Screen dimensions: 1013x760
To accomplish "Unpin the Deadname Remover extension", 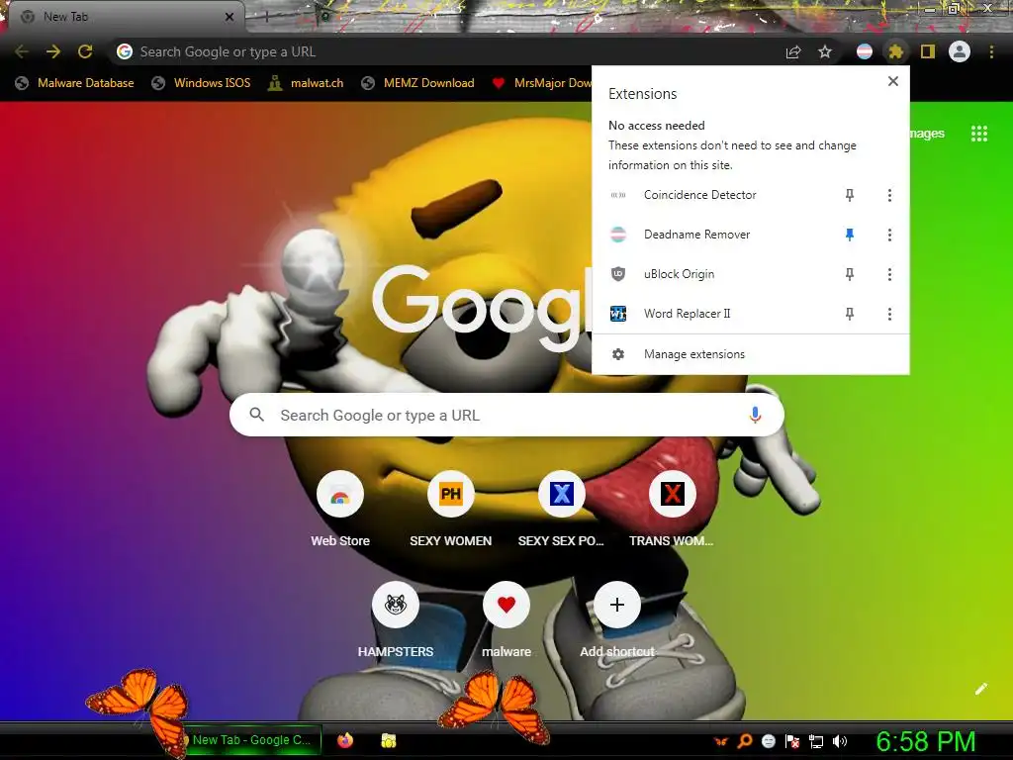I will coord(850,235).
